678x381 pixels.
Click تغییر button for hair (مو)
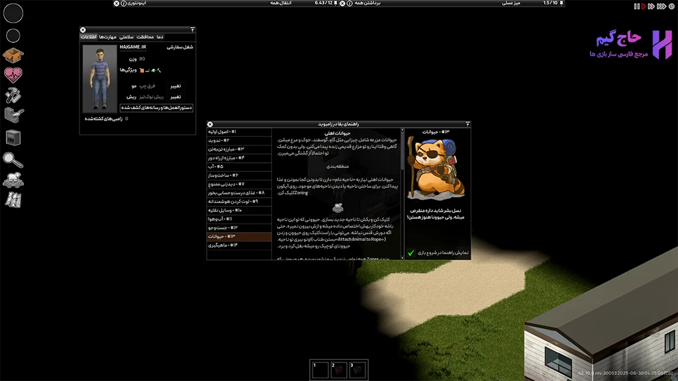pyautogui.click(x=175, y=86)
